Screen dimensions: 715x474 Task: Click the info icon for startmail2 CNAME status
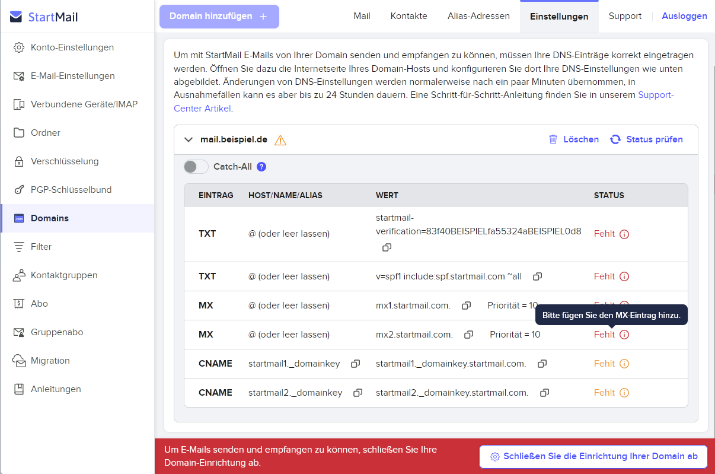click(x=624, y=393)
